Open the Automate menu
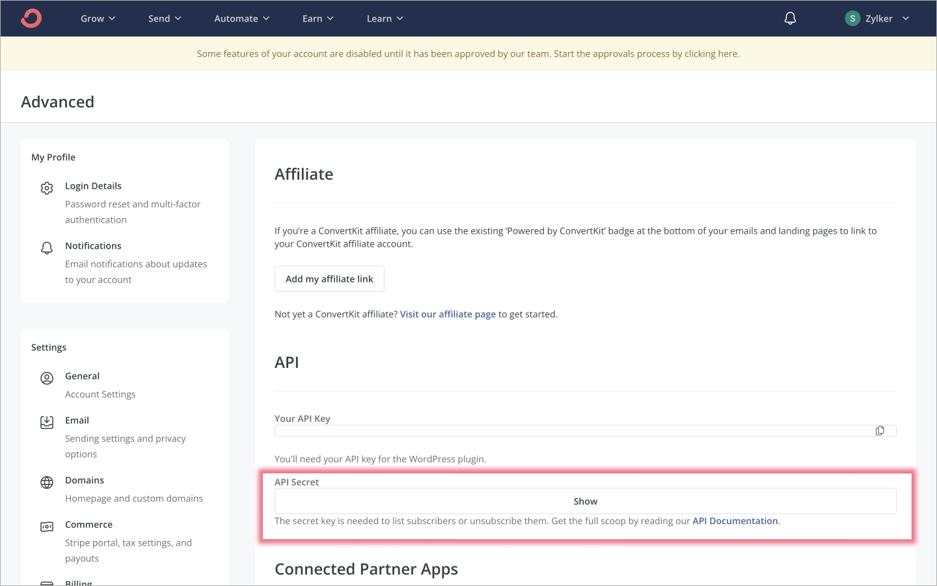937x586 pixels. coord(241,18)
